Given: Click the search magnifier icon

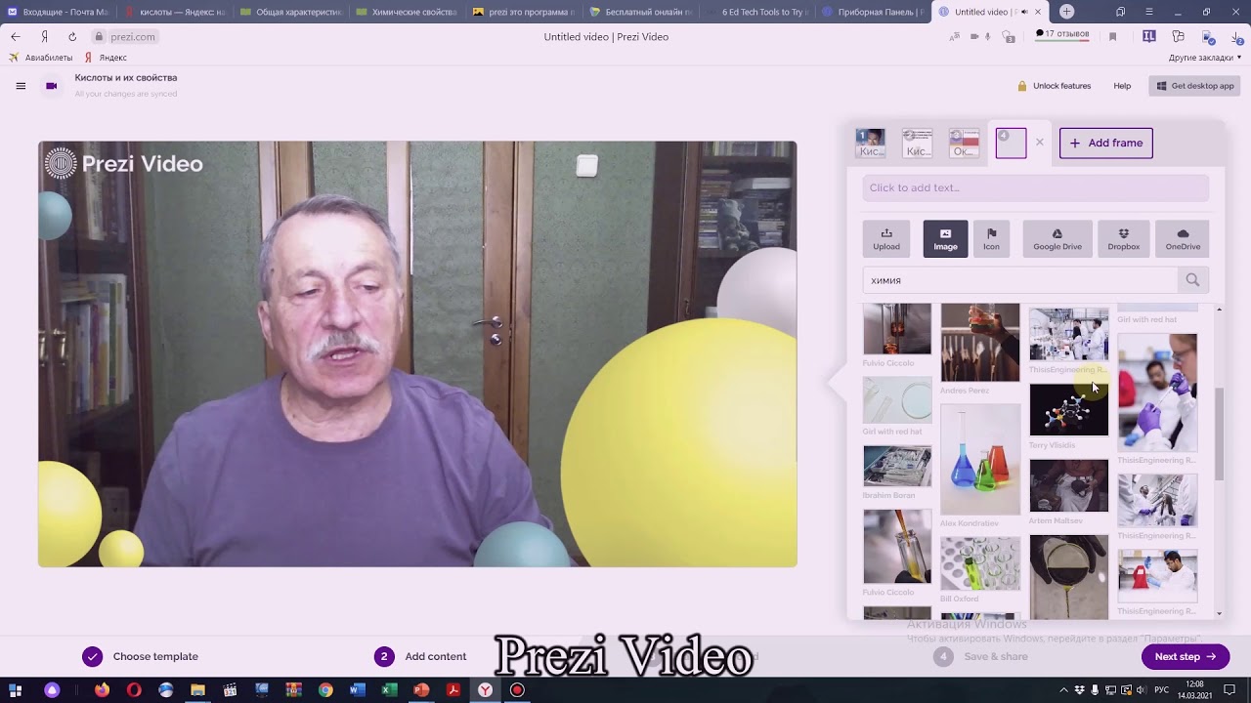Looking at the screenshot, I should point(1192,280).
